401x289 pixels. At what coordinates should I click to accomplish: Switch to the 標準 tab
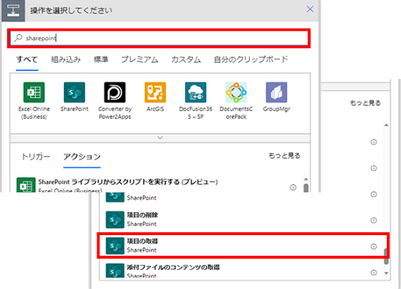point(101,59)
